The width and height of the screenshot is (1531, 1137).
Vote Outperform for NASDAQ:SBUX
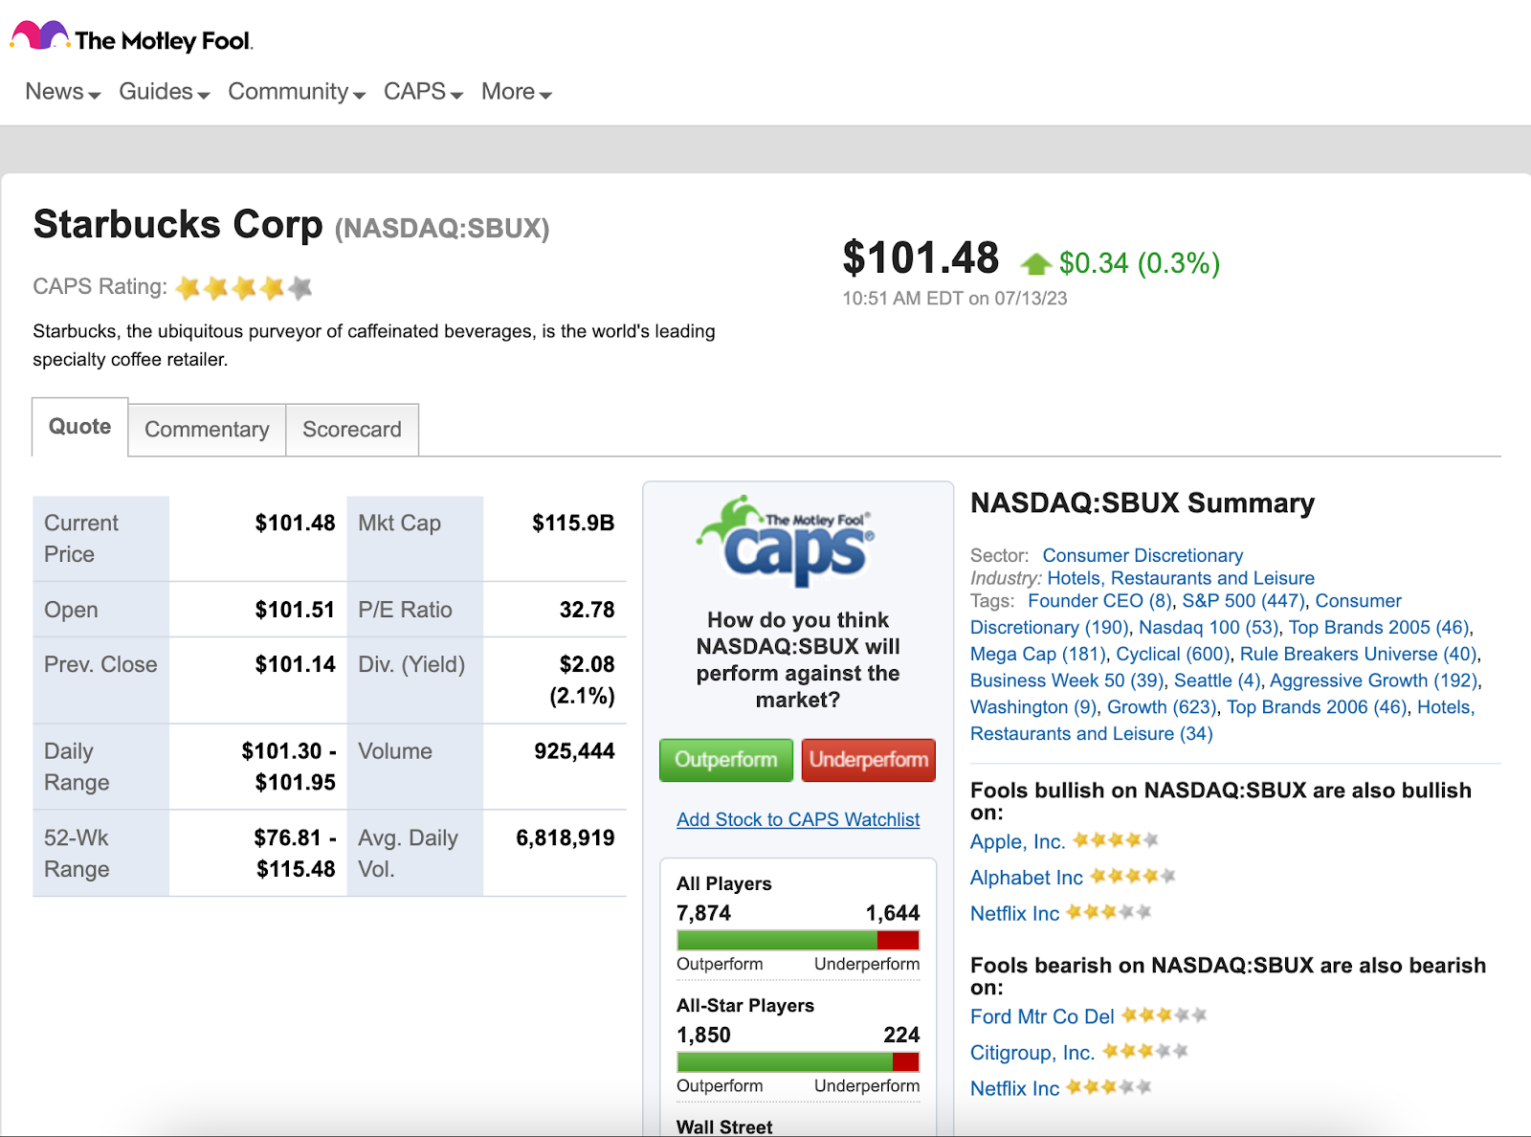(x=726, y=760)
